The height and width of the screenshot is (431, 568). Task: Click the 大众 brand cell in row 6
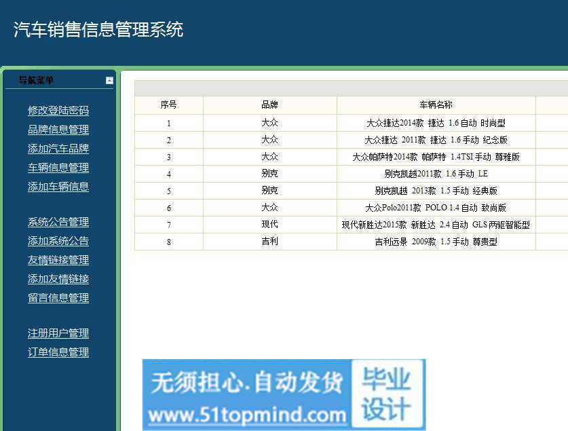point(270,208)
